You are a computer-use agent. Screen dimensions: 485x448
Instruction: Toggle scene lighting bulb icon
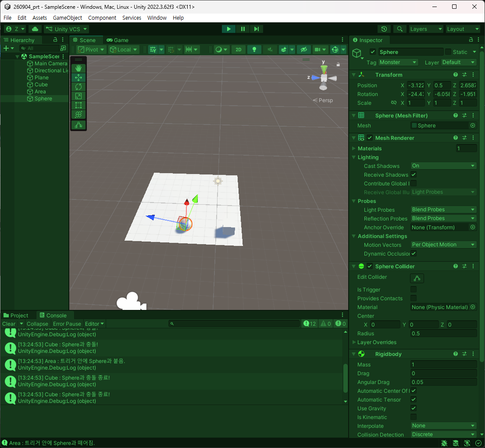click(x=254, y=50)
